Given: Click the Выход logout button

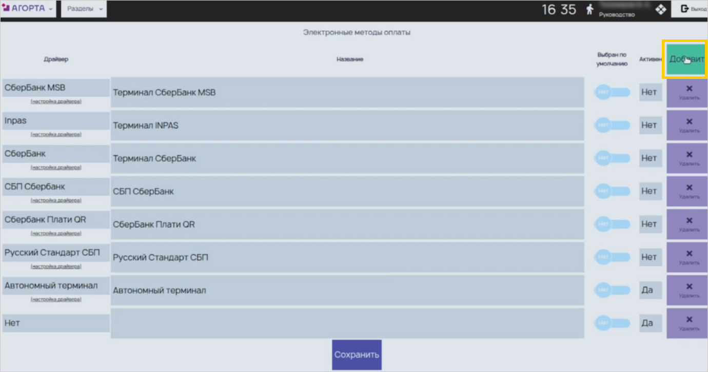Looking at the screenshot, I should tap(690, 9).
